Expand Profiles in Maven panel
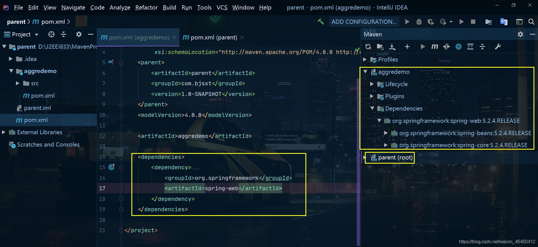 click(x=365, y=59)
